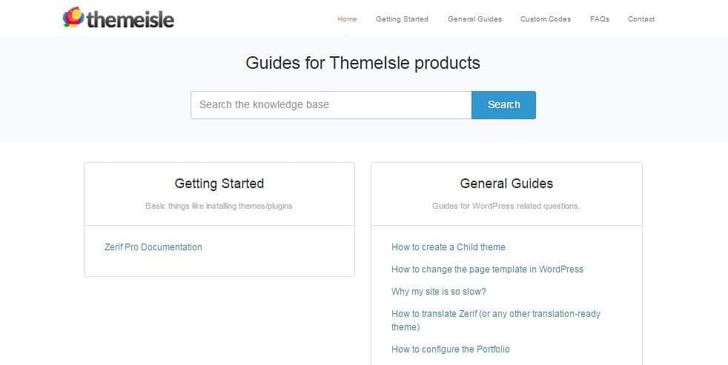Click the knowledge base search field
Screen dimensions: 728x365
click(331, 105)
